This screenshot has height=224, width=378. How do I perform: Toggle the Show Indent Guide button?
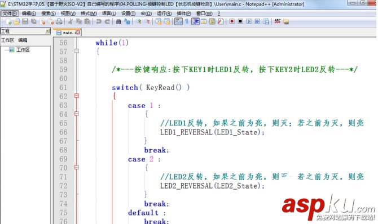195,21
